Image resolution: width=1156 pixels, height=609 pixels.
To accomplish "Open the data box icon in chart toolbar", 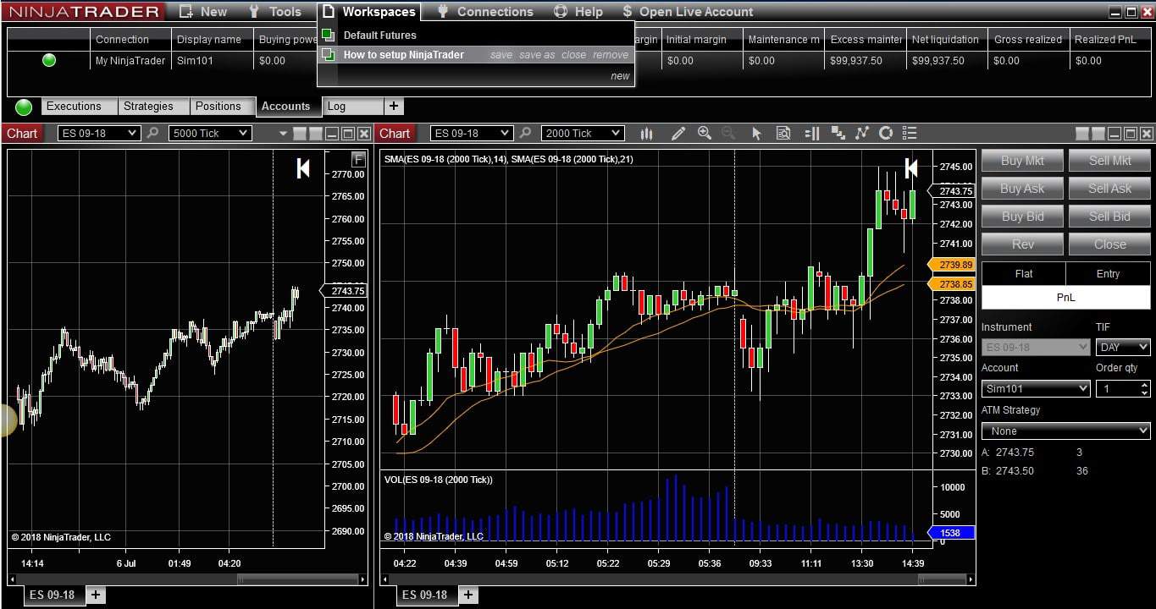I will pyautogui.click(x=783, y=133).
